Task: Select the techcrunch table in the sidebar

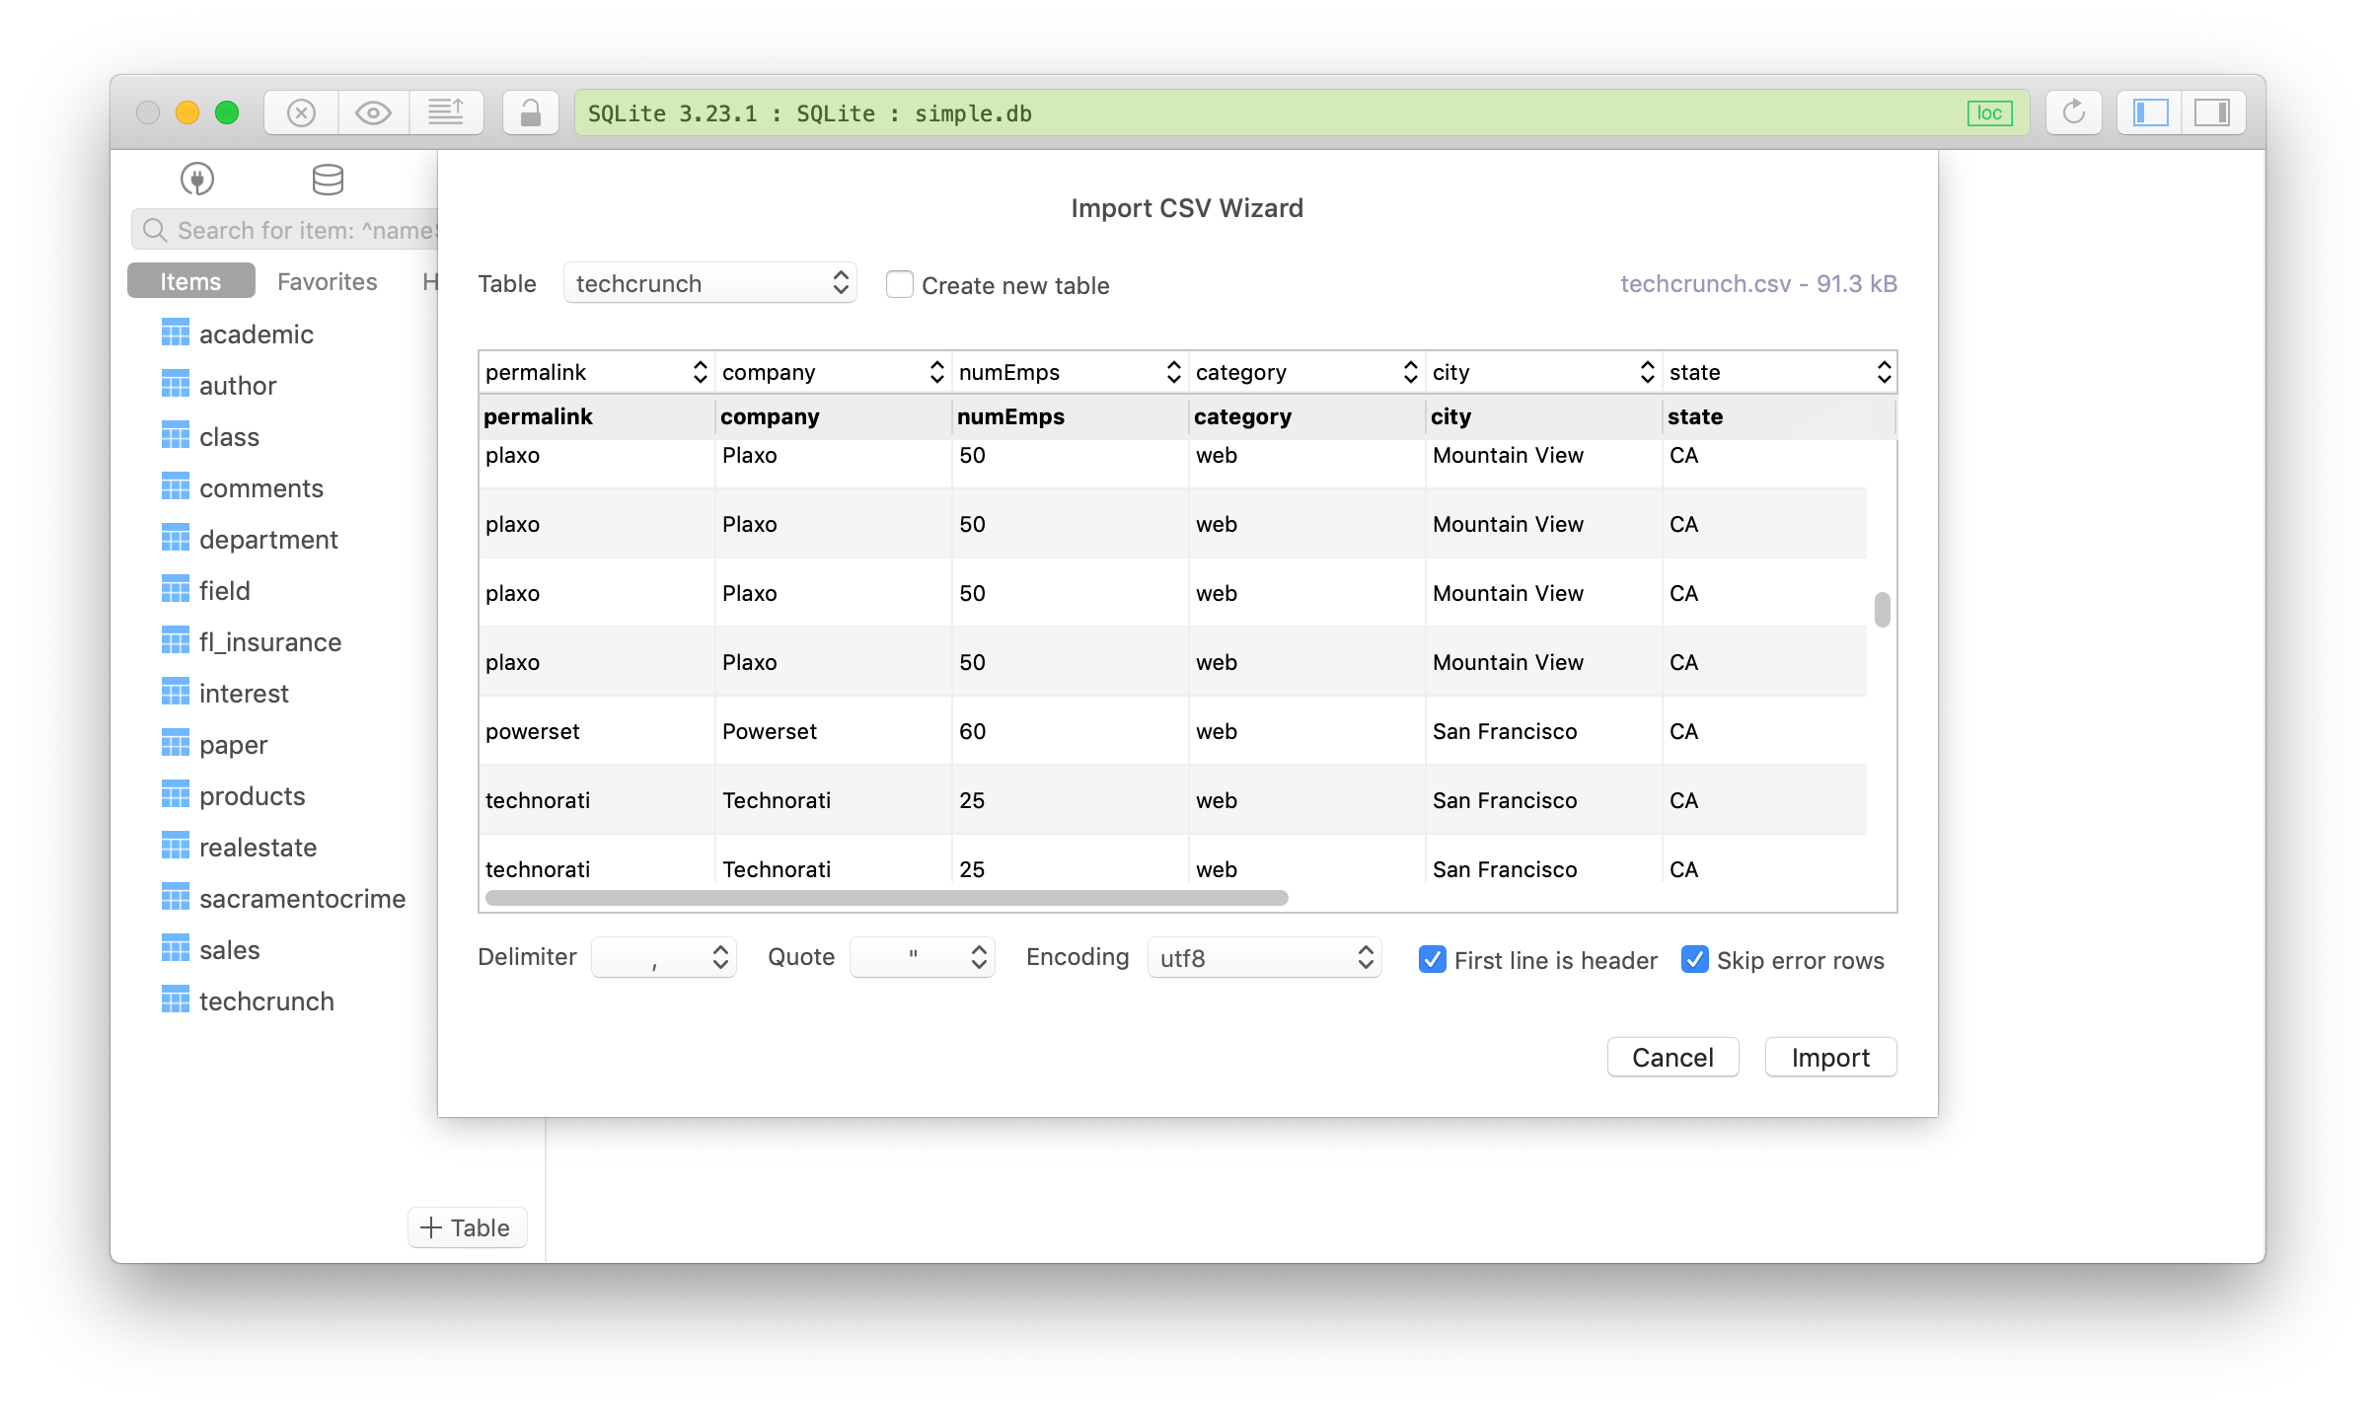Action: point(266,1001)
